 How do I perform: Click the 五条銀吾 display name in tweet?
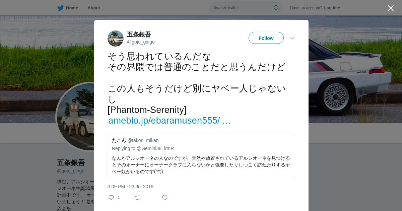[x=139, y=34]
